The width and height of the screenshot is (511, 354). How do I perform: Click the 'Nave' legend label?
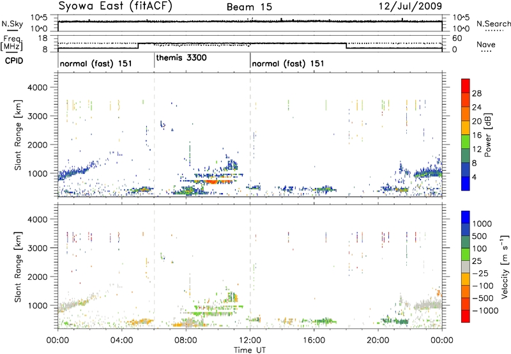[x=486, y=44]
